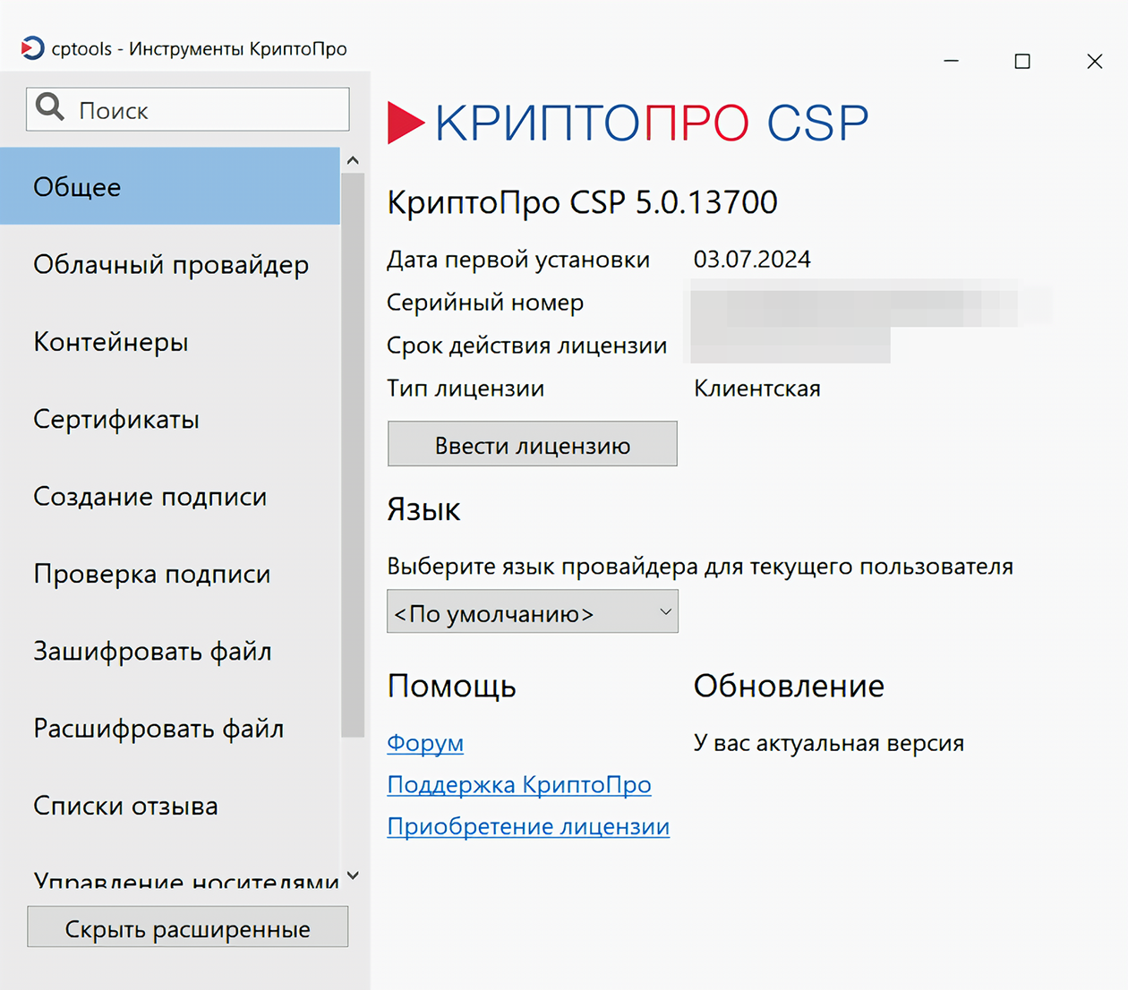1128x990 pixels.
Task: Select Расшифровать файл in sidebar
Action: [x=170, y=729]
